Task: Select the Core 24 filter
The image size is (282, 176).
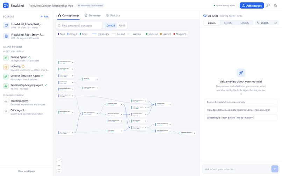Action: (x=111, y=25)
